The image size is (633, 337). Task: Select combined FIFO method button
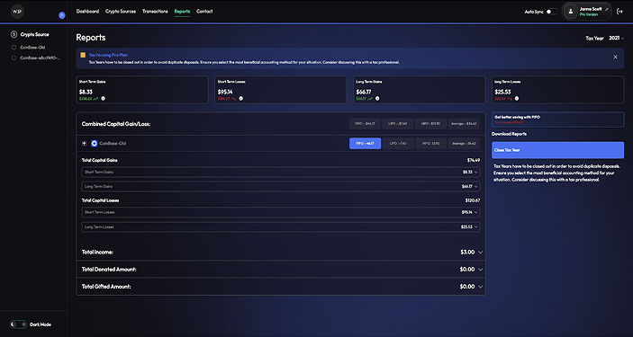(365, 124)
